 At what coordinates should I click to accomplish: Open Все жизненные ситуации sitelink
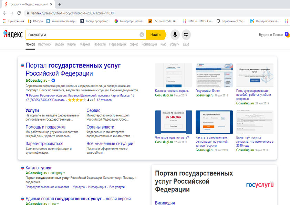pos(110,144)
